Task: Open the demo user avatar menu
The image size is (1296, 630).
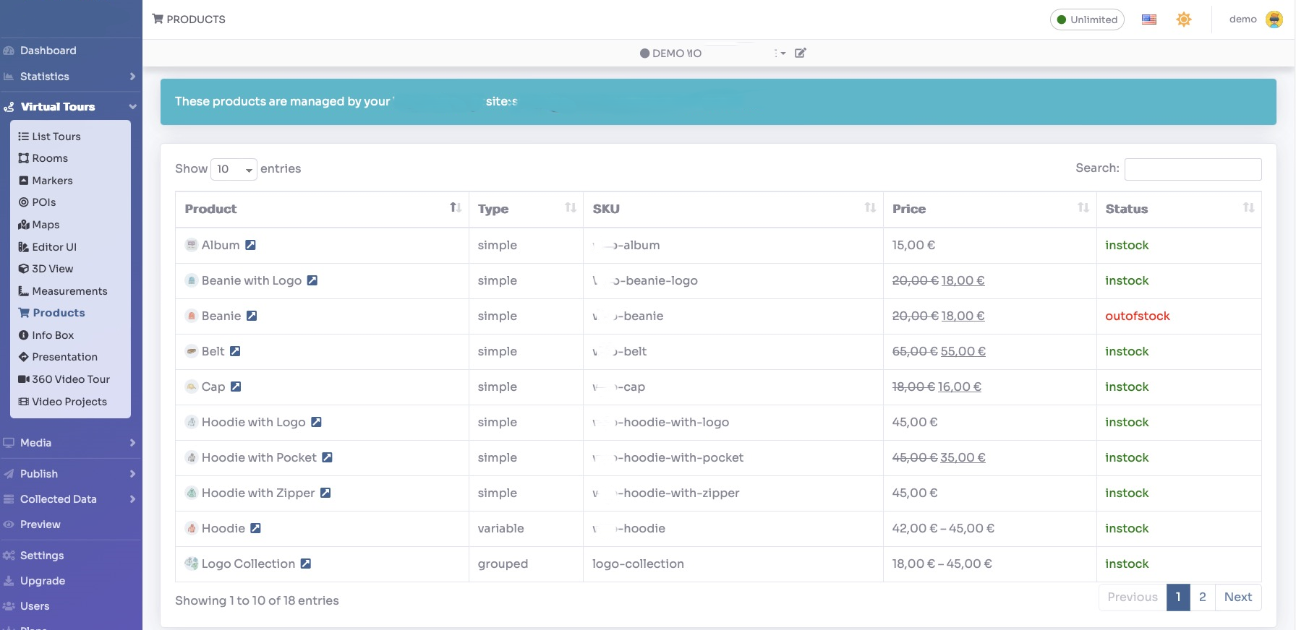Action: [x=1274, y=20]
